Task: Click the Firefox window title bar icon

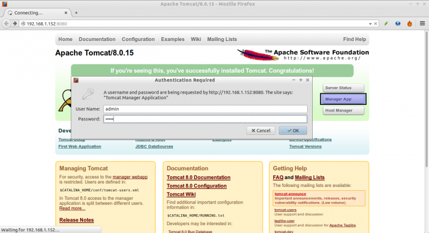Action: click(x=4, y=4)
